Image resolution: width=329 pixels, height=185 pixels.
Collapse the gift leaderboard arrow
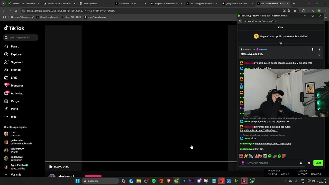[281, 43]
